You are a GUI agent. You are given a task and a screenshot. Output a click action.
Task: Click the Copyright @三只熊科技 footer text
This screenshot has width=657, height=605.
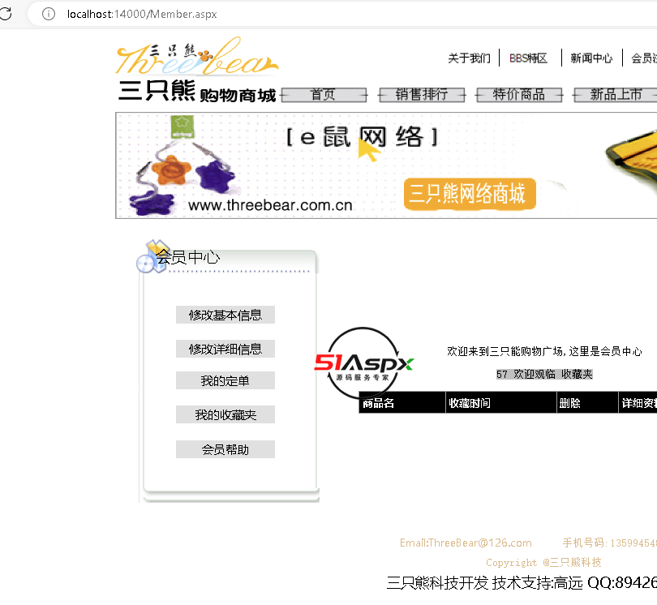[x=543, y=562]
